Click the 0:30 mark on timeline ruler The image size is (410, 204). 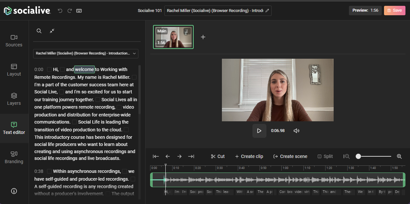[220, 168]
